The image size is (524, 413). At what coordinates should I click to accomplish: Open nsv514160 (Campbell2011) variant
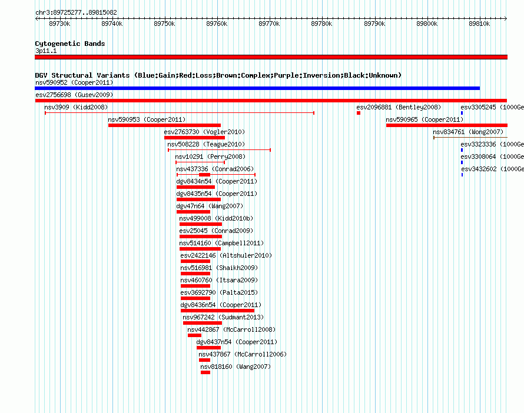click(221, 243)
